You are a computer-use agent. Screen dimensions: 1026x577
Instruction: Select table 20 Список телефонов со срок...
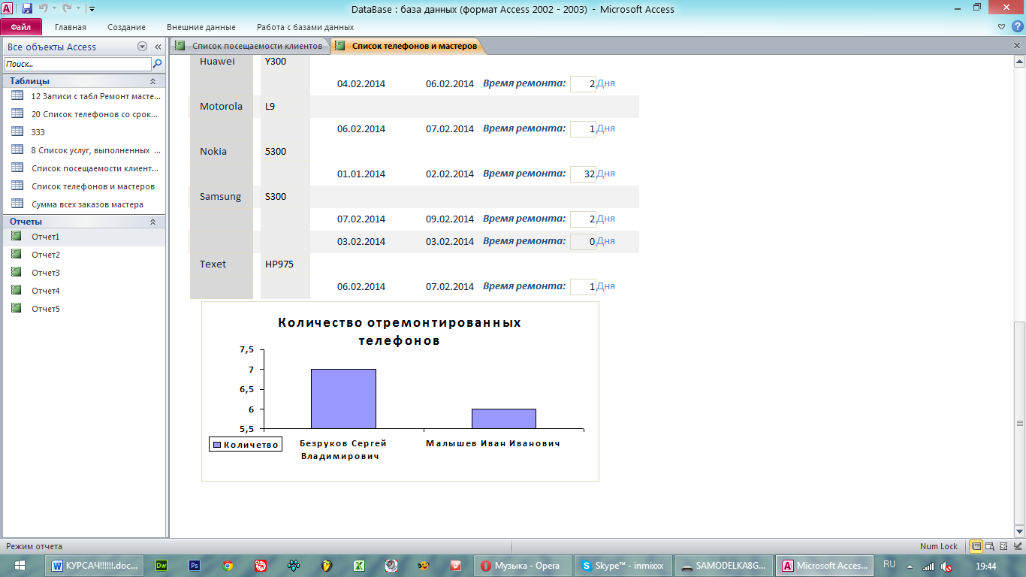pyautogui.click(x=84, y=114)
